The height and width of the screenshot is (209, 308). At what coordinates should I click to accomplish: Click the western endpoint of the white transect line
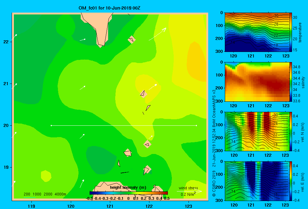tap(51, 125)
